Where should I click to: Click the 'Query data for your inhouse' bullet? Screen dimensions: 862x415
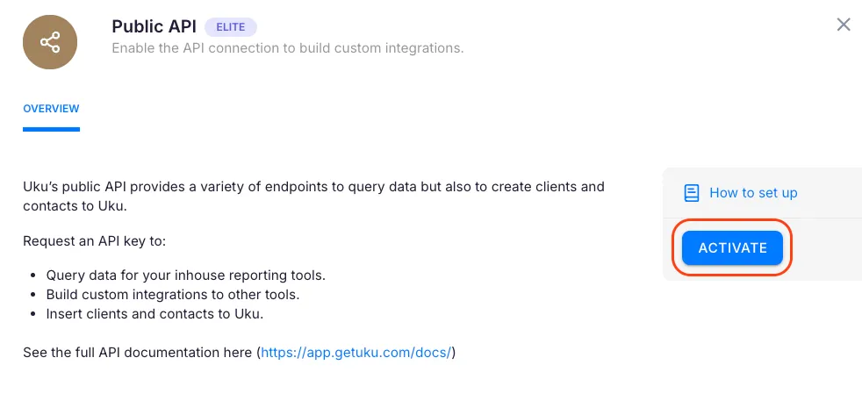click(185, 275)
